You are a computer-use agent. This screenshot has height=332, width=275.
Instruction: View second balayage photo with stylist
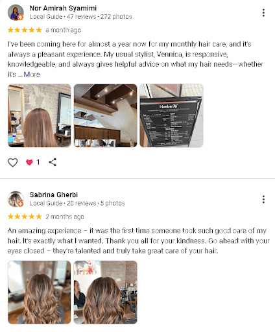click(x=106, y=292)
